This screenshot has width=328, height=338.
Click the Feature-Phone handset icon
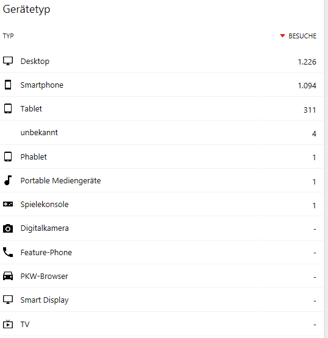click(x=8, y=252)
